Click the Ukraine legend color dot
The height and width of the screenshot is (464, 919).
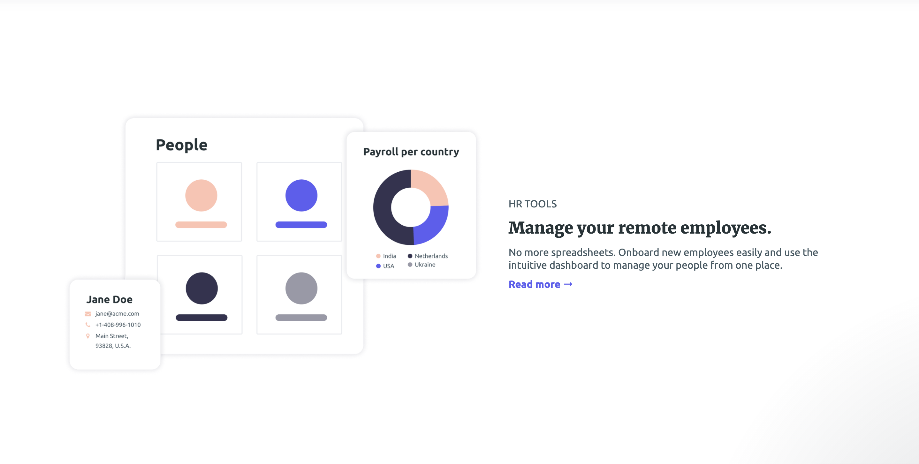pos(410,265)
